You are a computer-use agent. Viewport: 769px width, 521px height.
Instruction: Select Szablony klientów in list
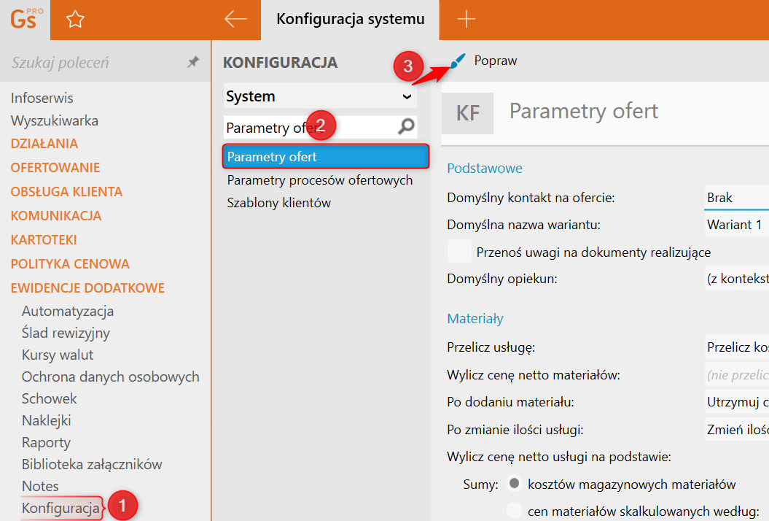pyautogui.click(x=278, y=203)
